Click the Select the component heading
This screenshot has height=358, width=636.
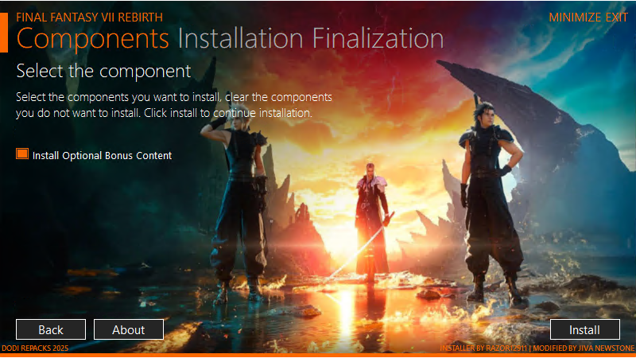(103, 72)
